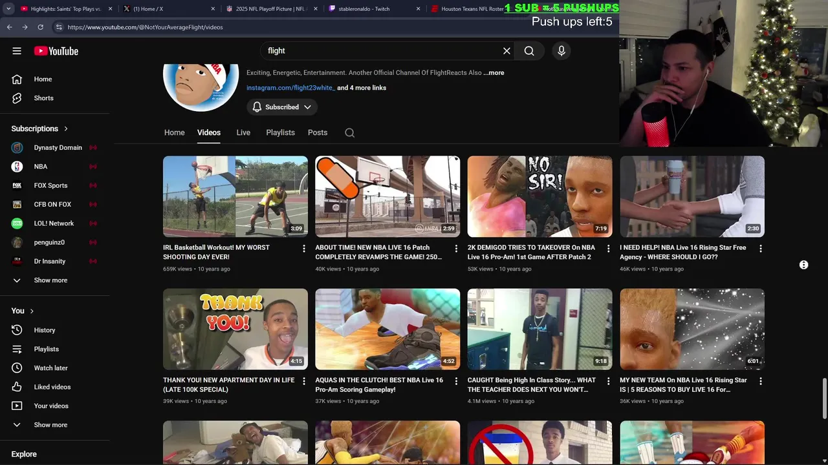Activate voice search microphone
This screenshot has height=465, width=828.
tap(561, 51)
